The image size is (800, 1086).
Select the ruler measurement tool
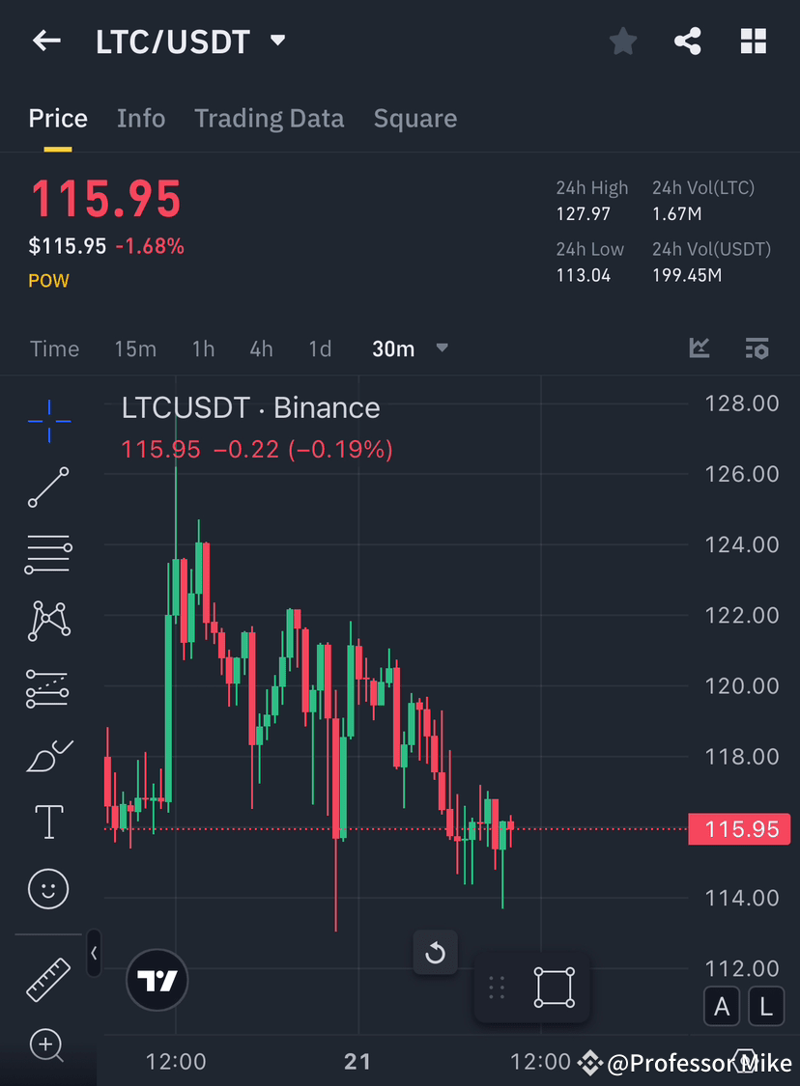tap(48, 978)
